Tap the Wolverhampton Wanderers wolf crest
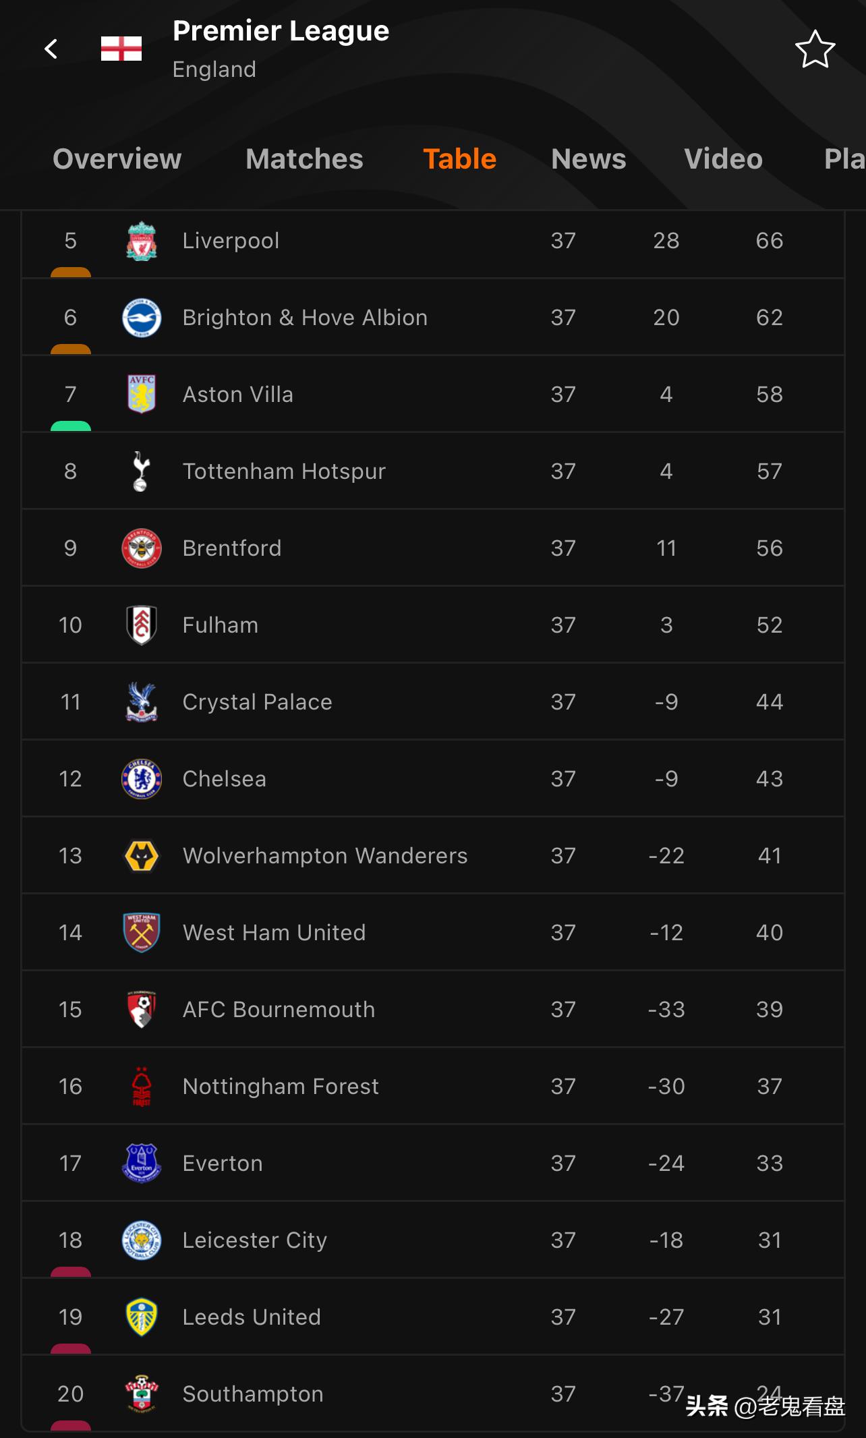This screenshot has height=1438, width=866. pos(142,856)
